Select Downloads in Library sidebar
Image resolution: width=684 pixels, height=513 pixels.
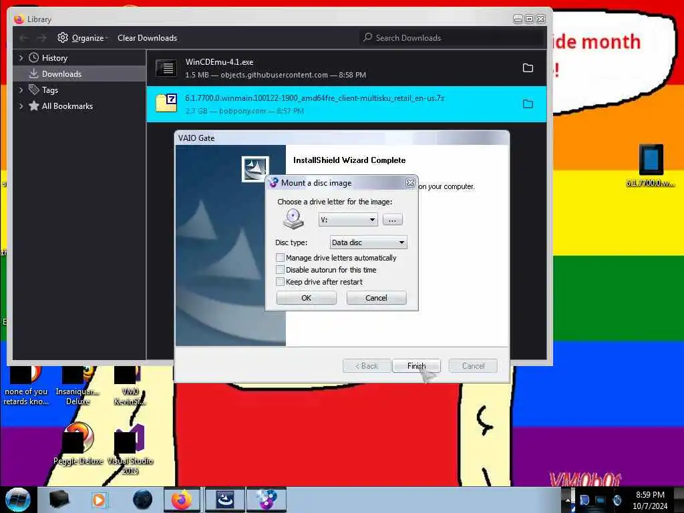click(x=61, y=74)
